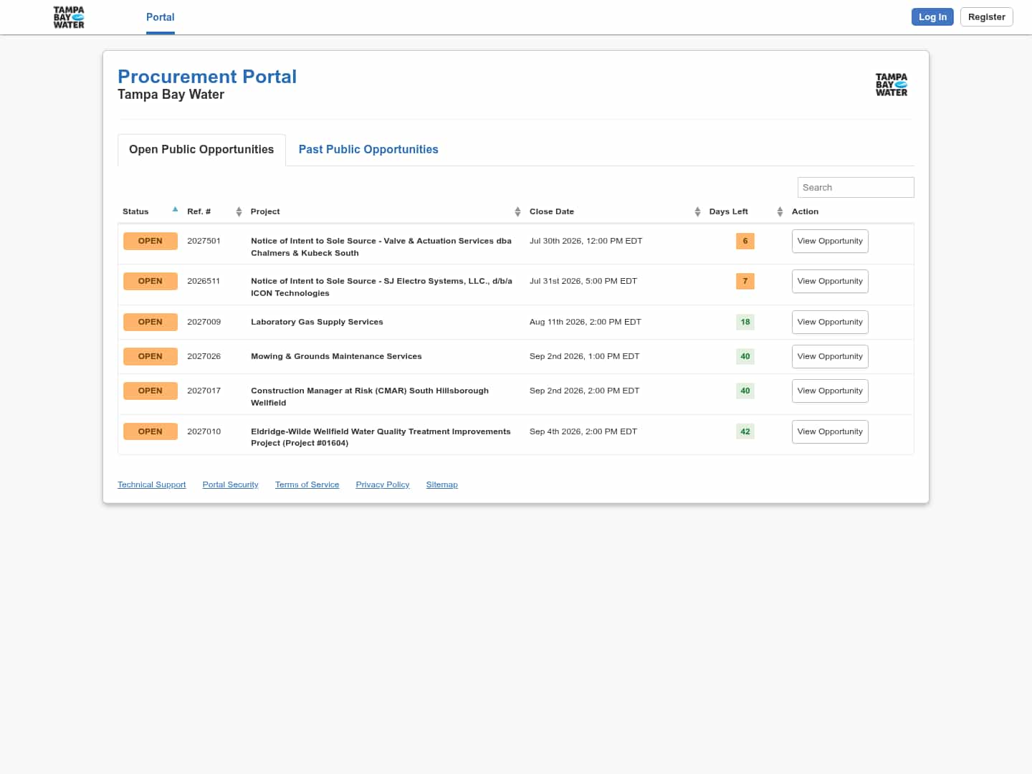Click the Register button

click(x=987, y=16)
